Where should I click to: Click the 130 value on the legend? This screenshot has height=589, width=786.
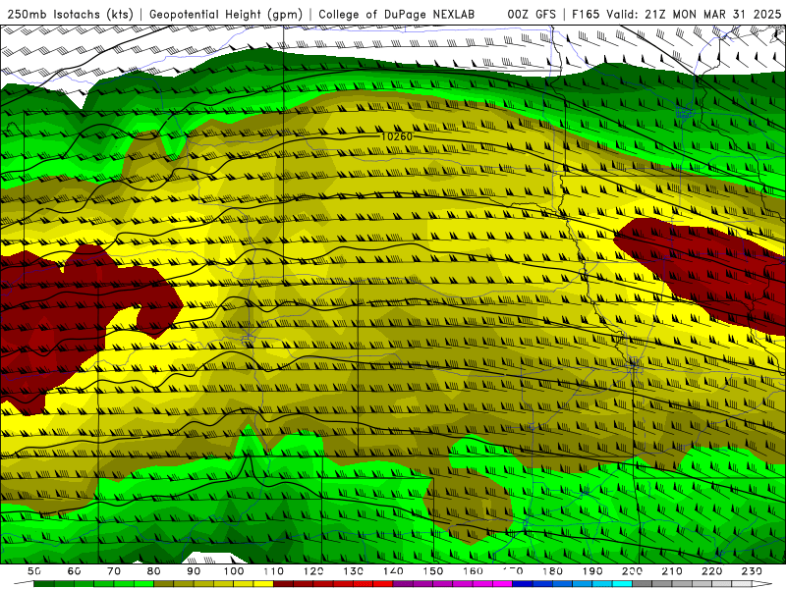[x=353, y=571]
